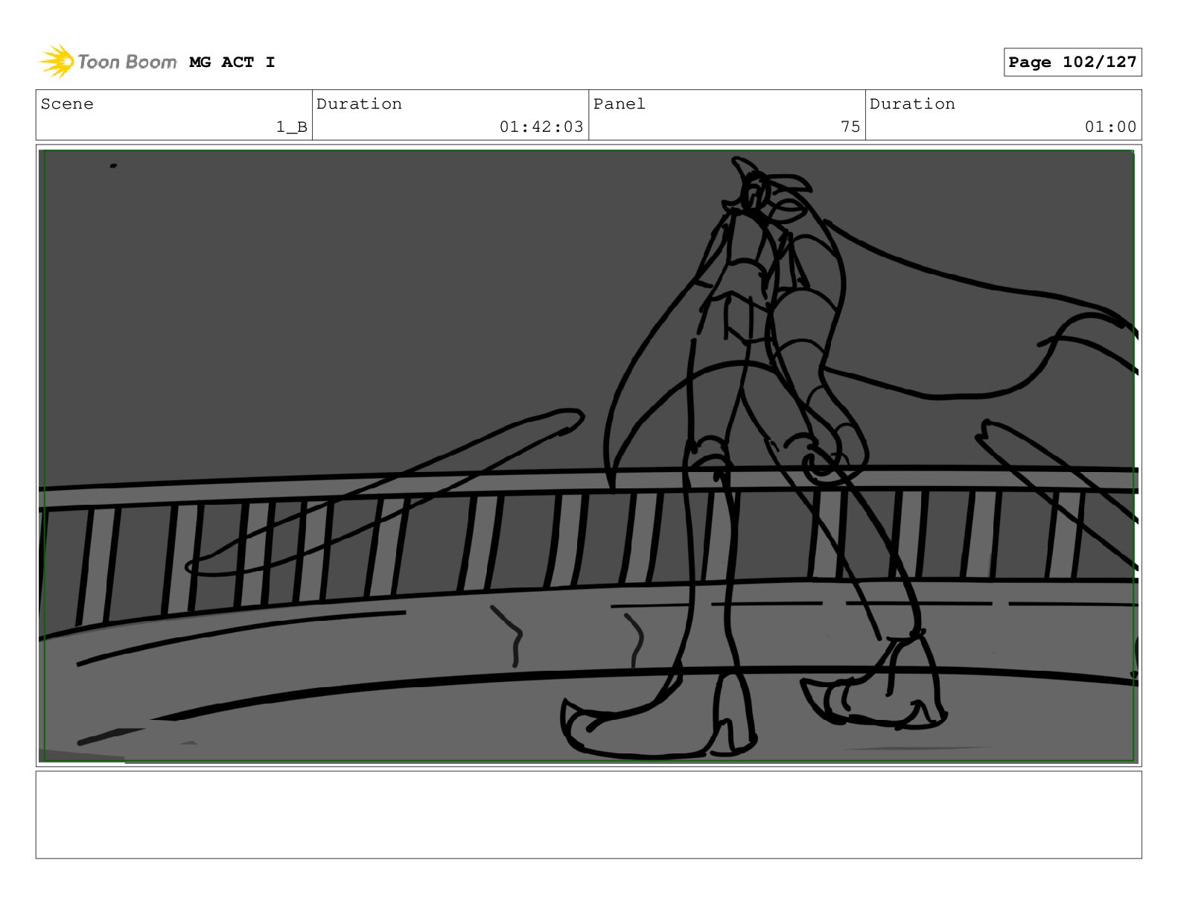This screenshot has width=1178, height=912.
Task: Click panel duration value '01:00'
Action: (x=1110, y=127)
